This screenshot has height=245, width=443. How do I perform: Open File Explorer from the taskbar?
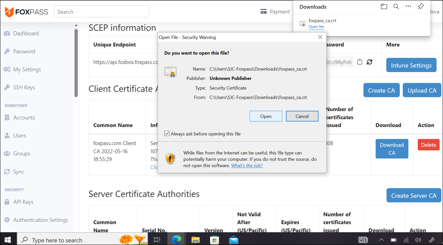(196, 239)
